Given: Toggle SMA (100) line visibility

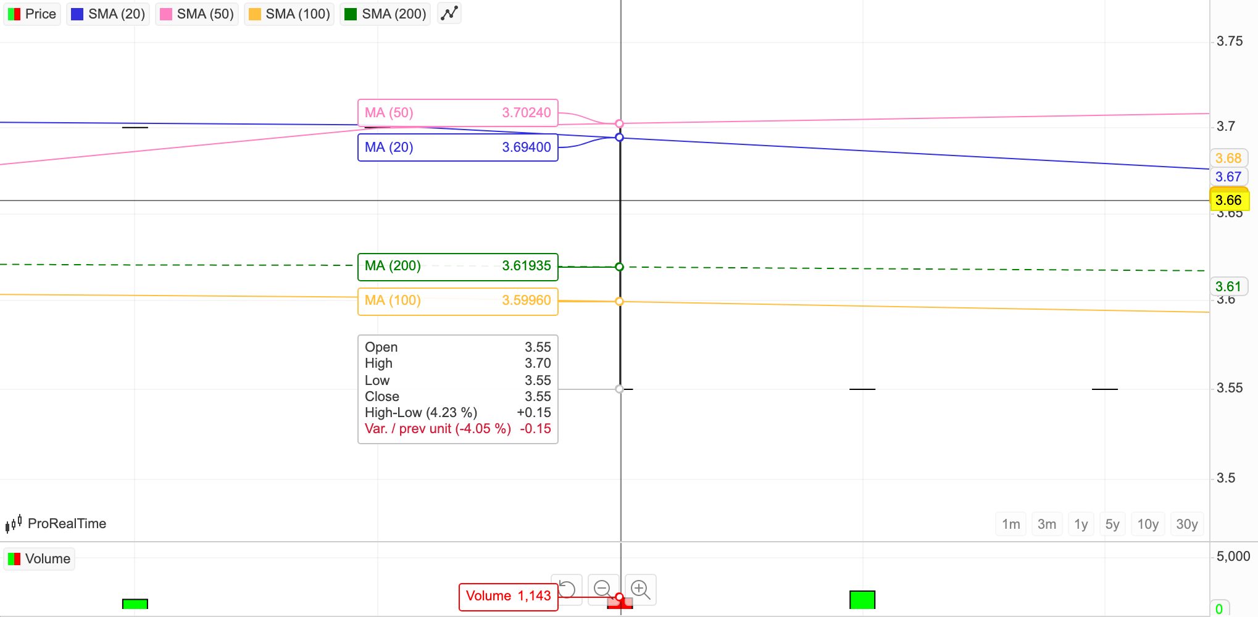Looking at the screenshot, I should 290,14.
